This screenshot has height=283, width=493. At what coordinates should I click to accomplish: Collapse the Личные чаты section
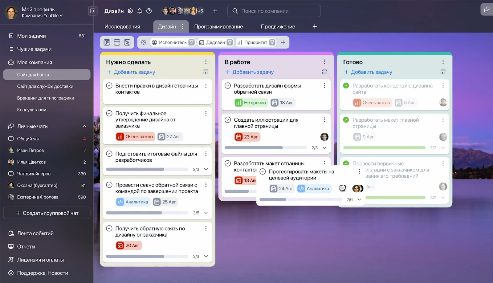[84, 126]
